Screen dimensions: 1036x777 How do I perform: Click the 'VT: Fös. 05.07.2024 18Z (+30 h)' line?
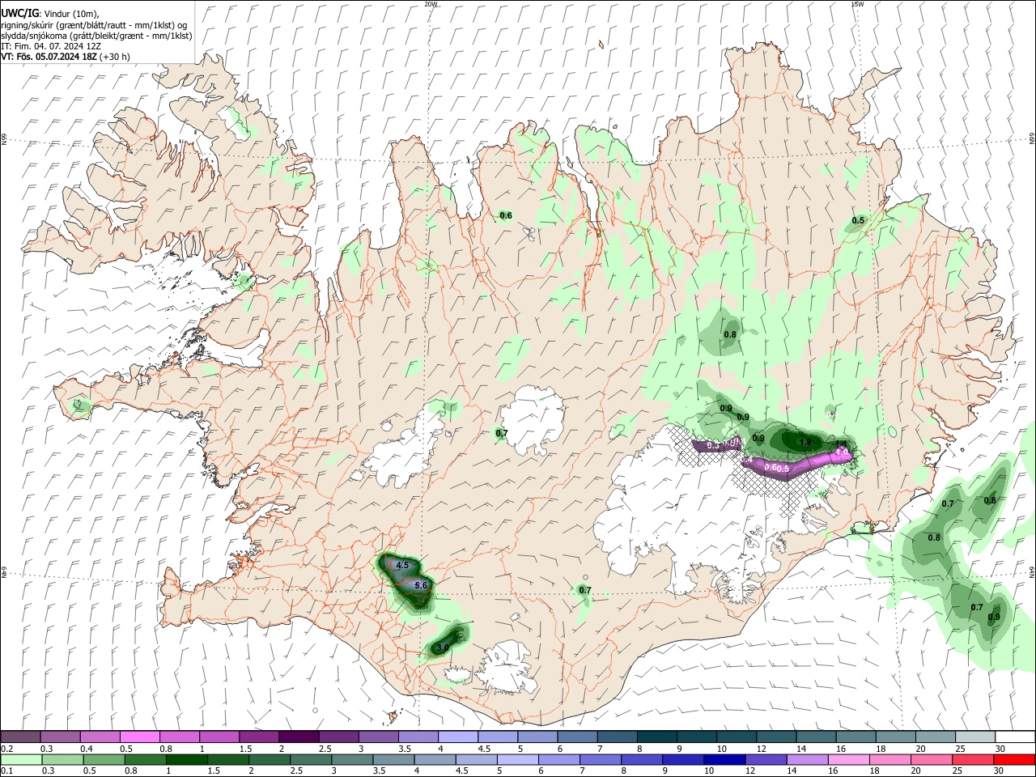pos(65,57)
